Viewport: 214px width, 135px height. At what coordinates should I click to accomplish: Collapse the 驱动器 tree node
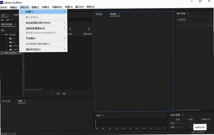(x=2, y=35)
